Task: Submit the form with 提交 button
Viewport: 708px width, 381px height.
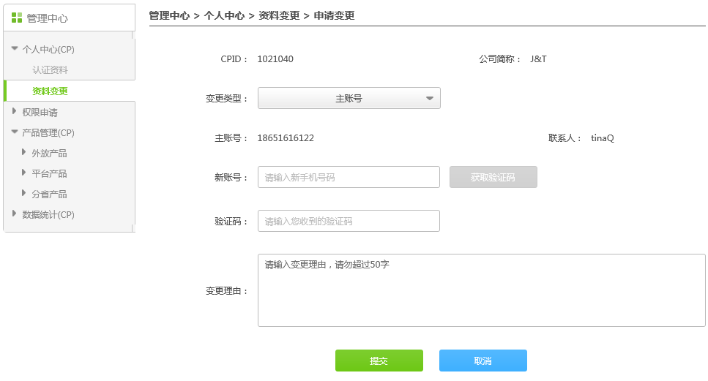Action: point(379,361)
